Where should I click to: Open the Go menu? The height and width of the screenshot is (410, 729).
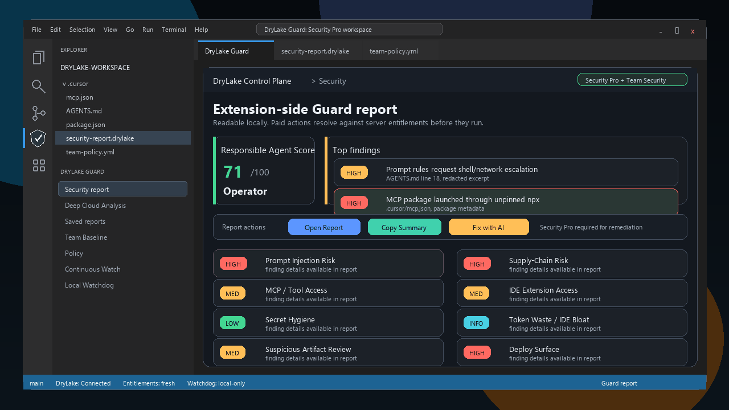pos(130,30)
